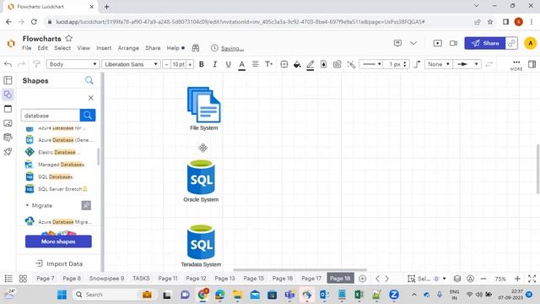Switch to the TASKS tab
This screenshot has width=540, height=304.
[x=141, y=278]
